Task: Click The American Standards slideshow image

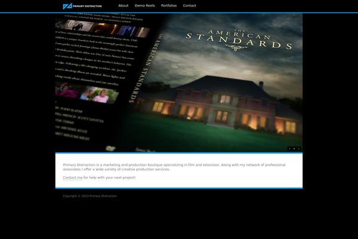Action: click(179, 82)
